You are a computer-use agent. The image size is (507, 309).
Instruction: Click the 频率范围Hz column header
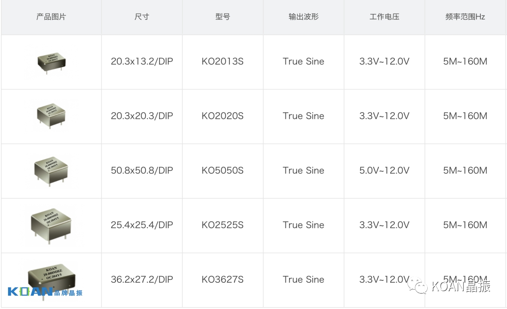tap(465, 17)
